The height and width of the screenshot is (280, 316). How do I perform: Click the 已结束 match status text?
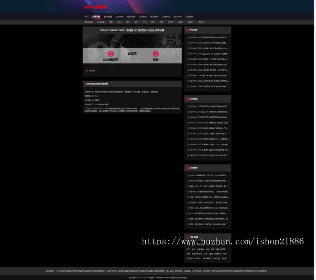point(132,53)
